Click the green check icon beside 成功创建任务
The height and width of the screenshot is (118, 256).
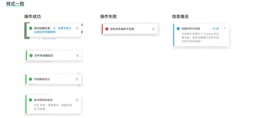coord(30,28)
